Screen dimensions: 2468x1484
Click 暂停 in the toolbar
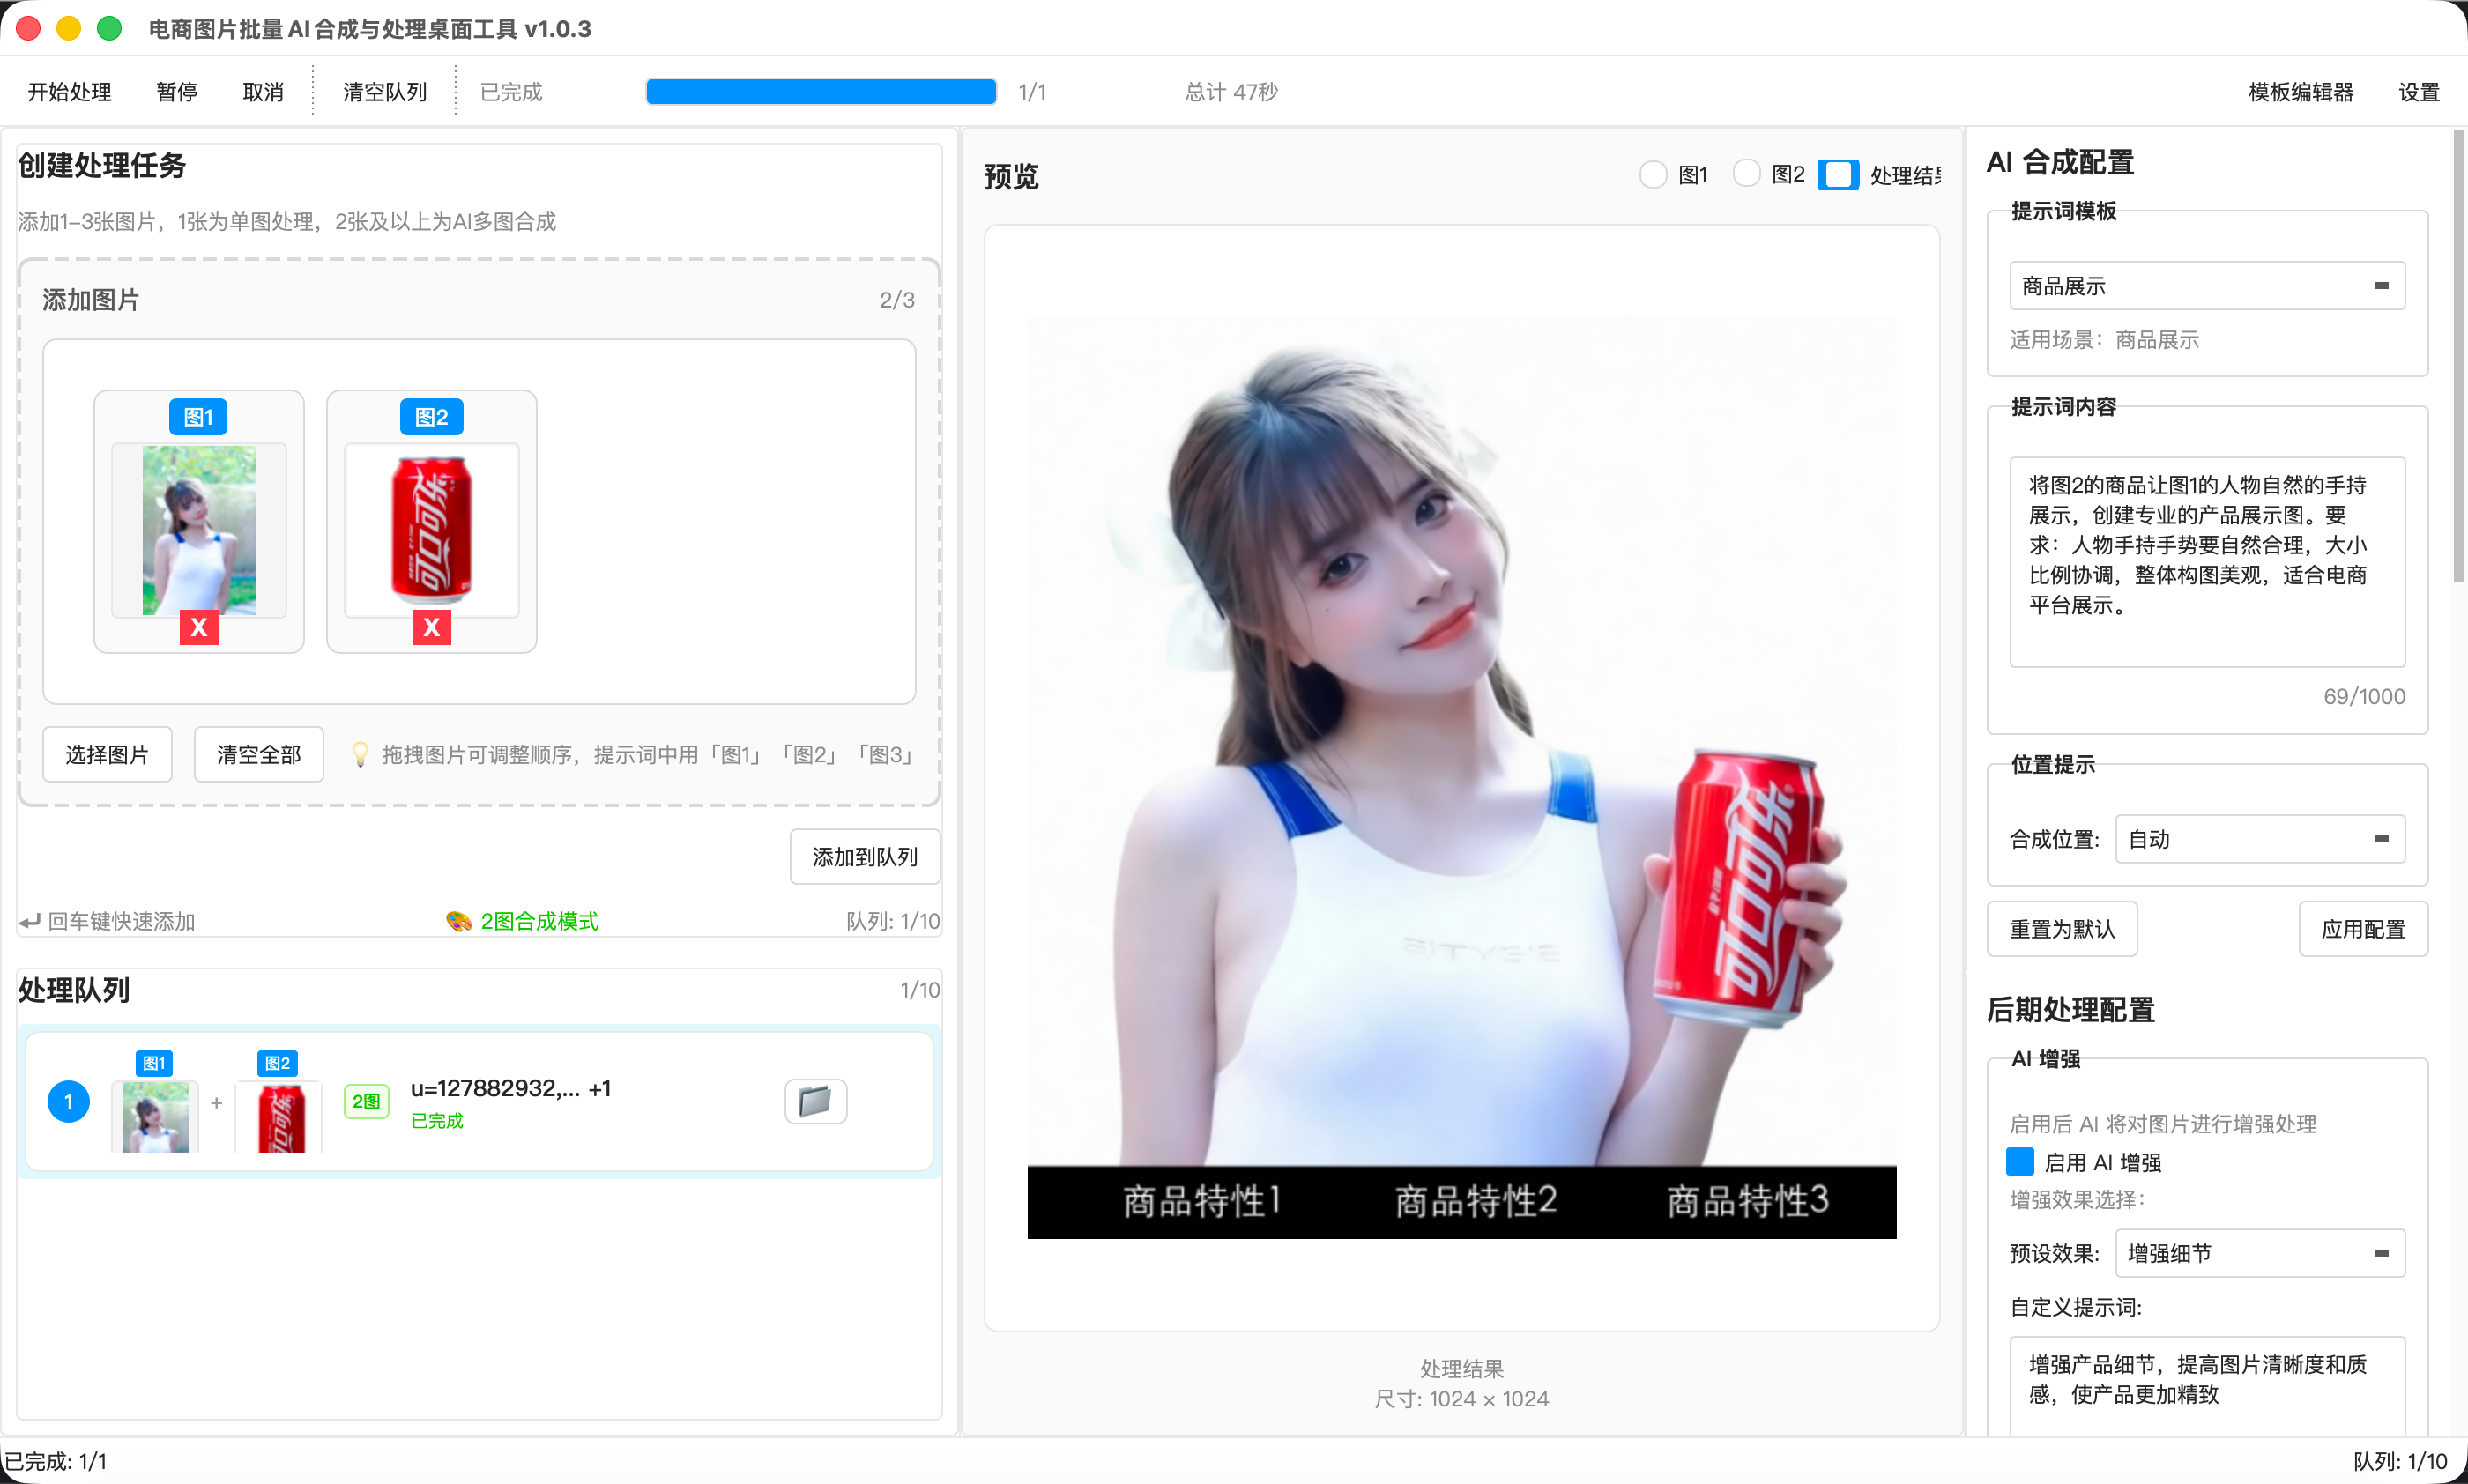click(x=177, y=92)
